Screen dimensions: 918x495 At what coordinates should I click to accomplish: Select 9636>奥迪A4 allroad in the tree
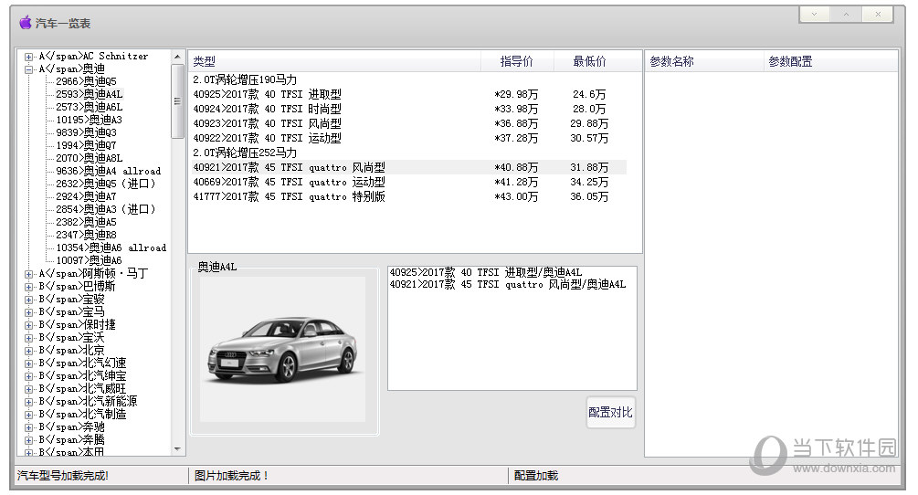click(x=109, y=172)
